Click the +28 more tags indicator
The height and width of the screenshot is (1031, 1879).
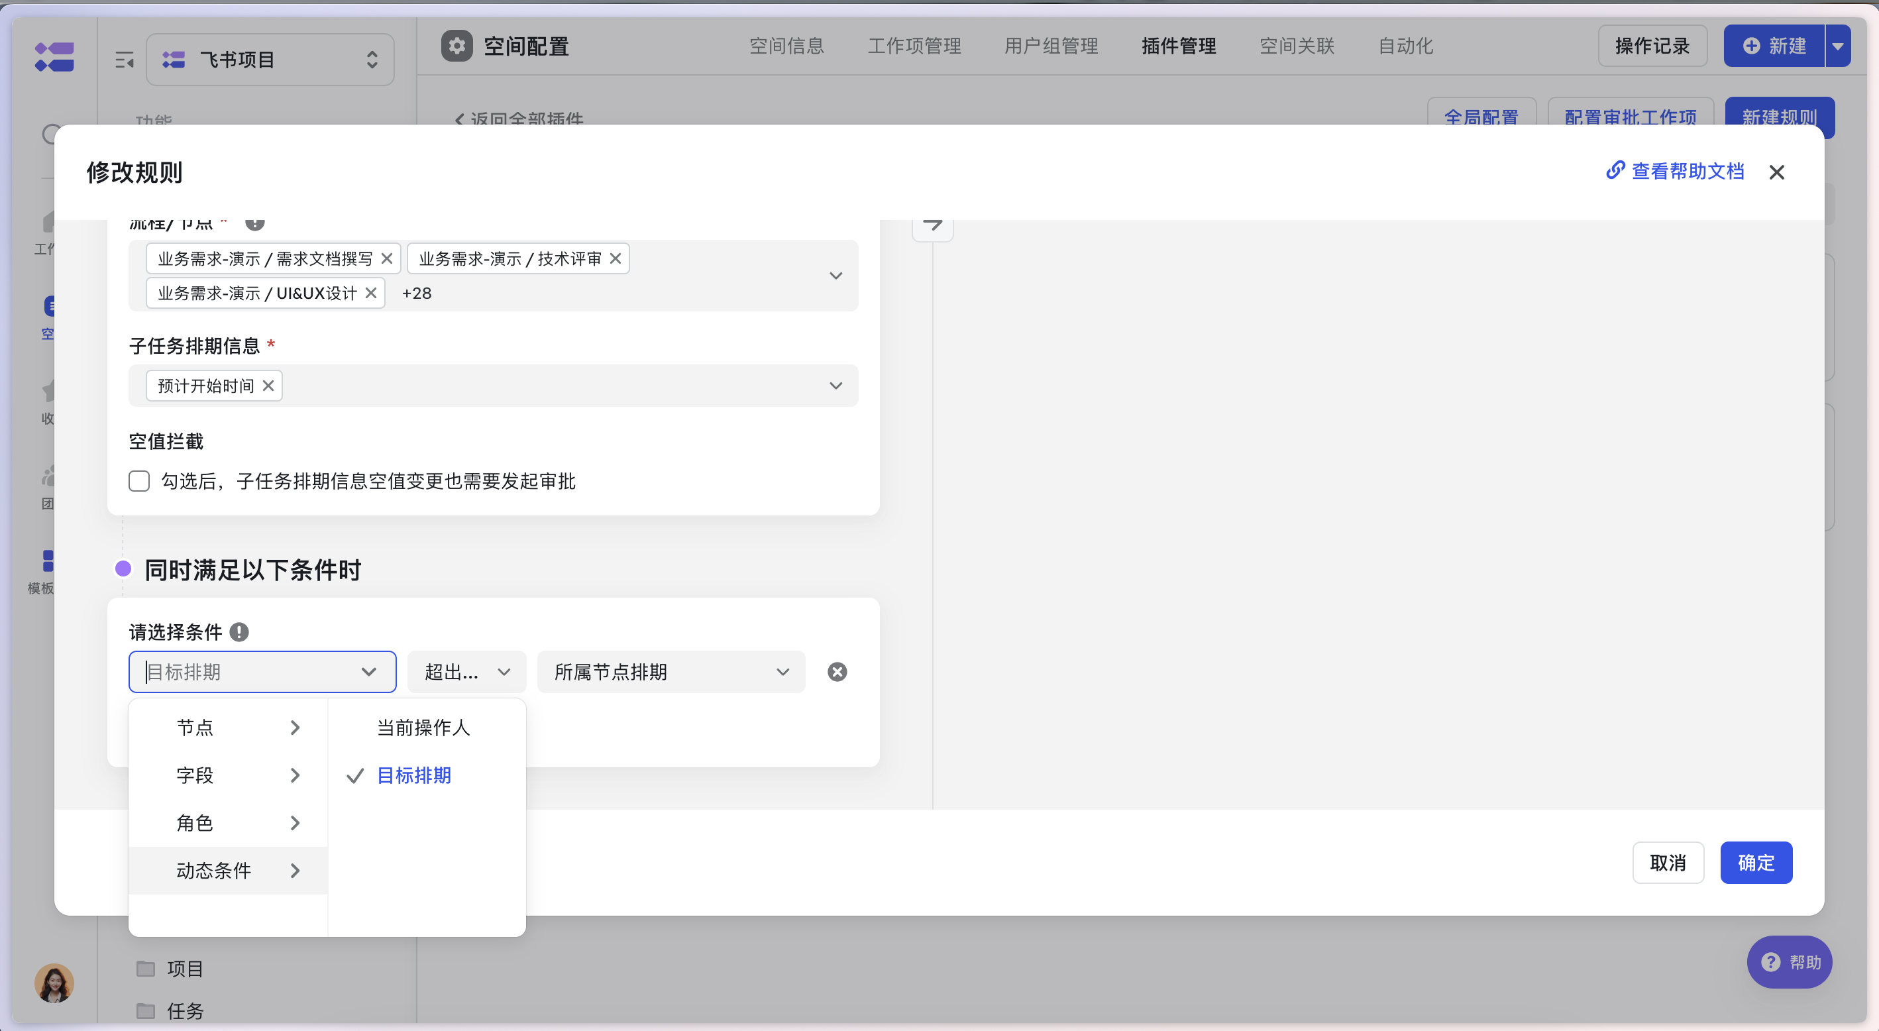tap(417, 293)
